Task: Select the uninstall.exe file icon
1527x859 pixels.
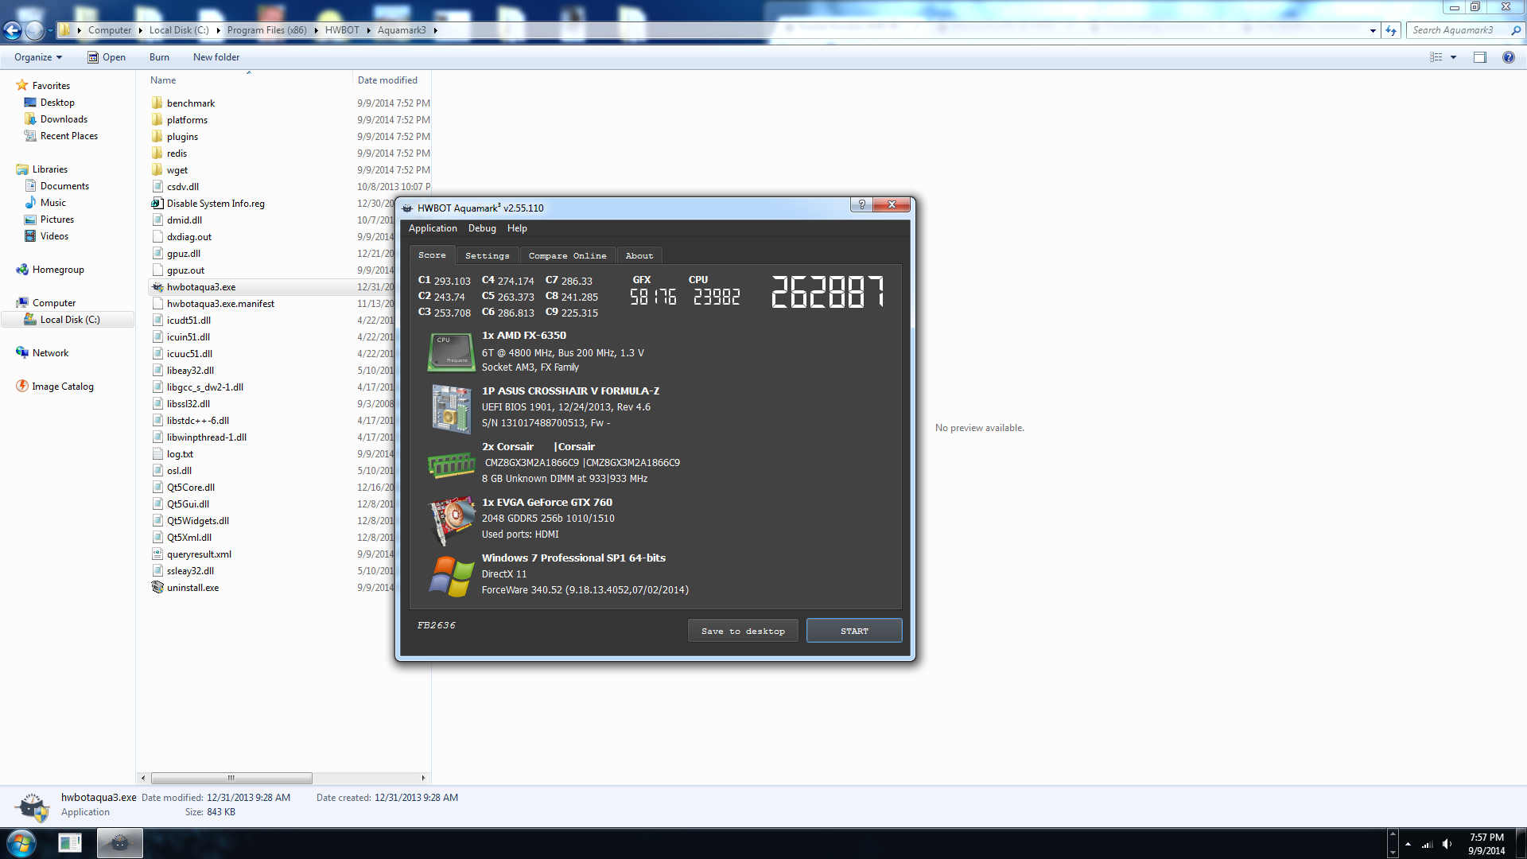Action: point(157,588)
